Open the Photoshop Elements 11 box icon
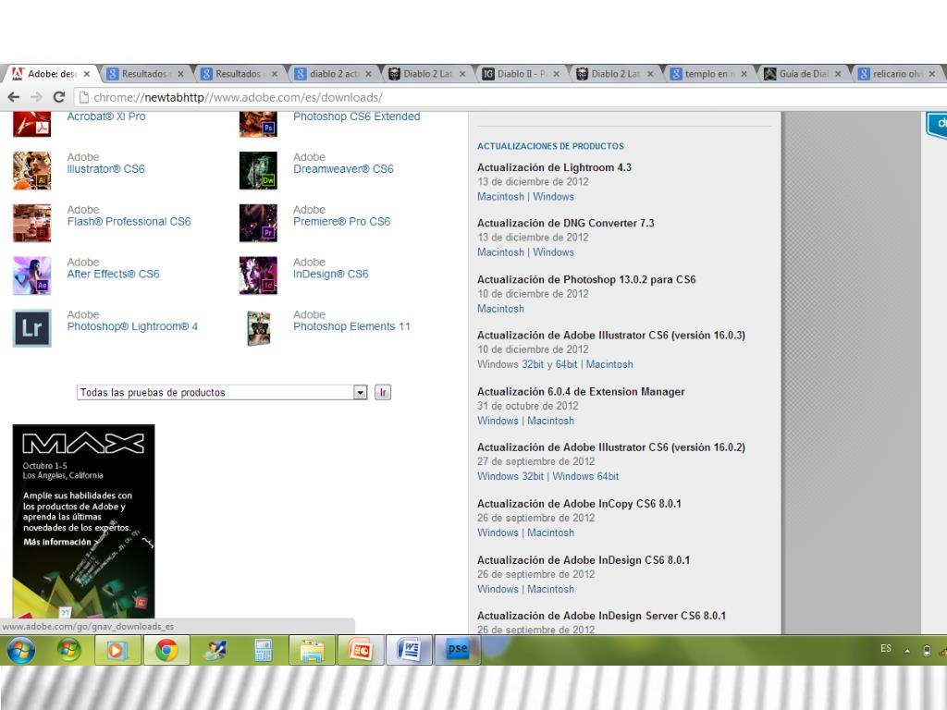This screenshot has width=947, height=710. pos(259,328)
